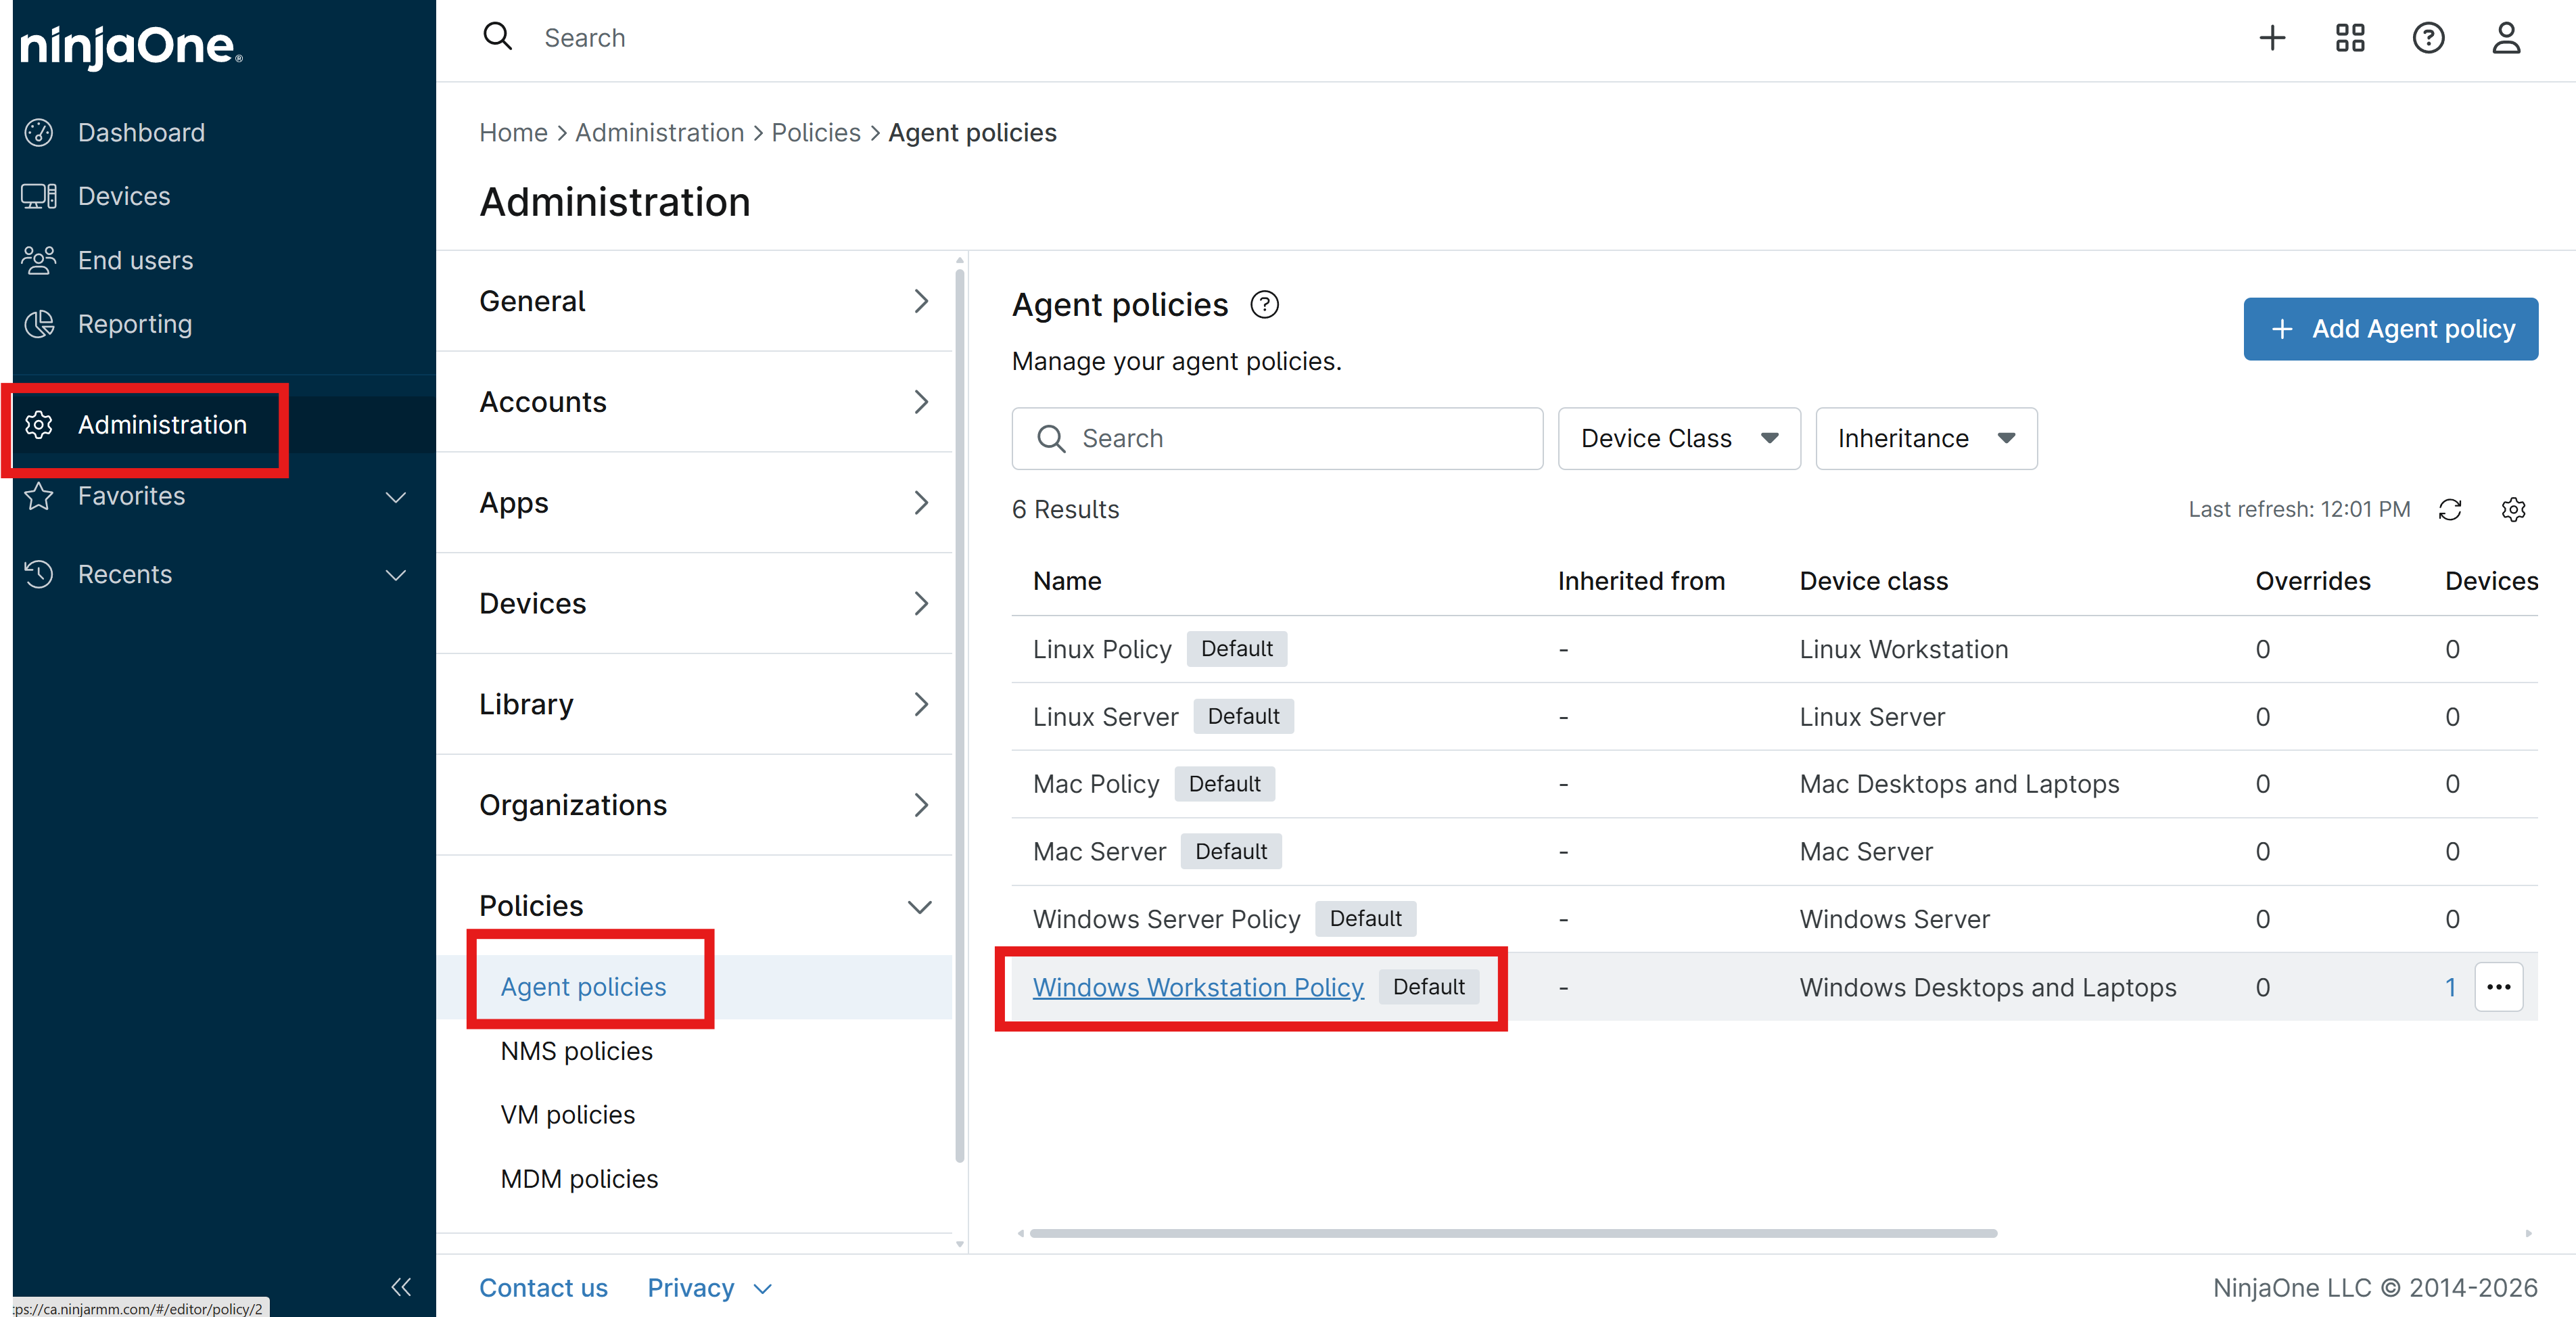2576x1317 pixels.
Task: Refresh the agent policies table
Action: 2450,509
